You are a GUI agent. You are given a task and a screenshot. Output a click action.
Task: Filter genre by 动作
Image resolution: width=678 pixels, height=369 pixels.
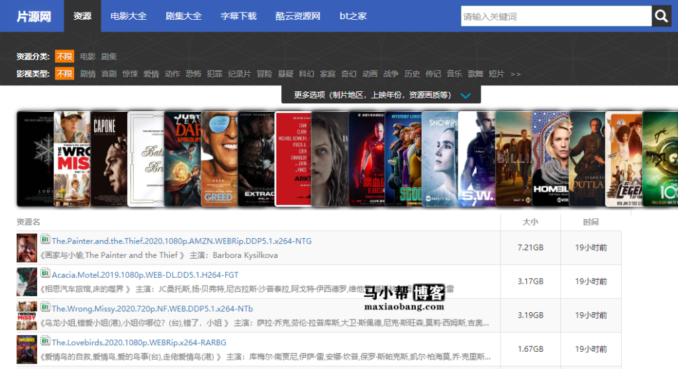click(173, 74)
